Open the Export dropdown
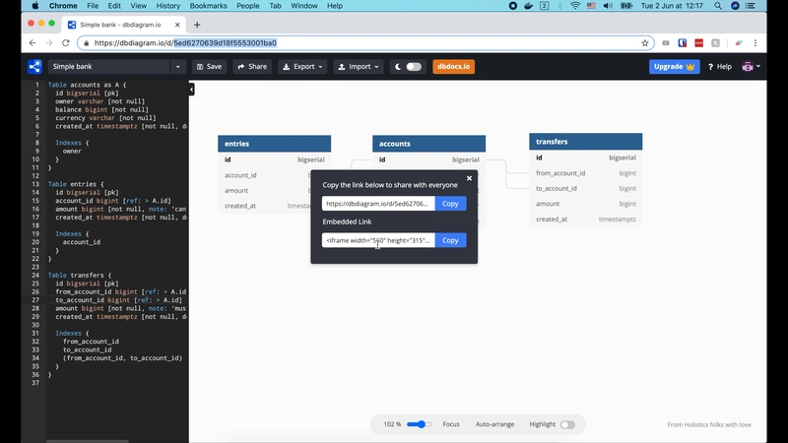Viewport: 788px width, 443px height. (302, 66)
